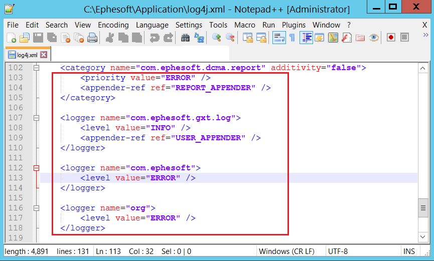
Task: Click the scrollbar down arrow
Action: (422, 236)
